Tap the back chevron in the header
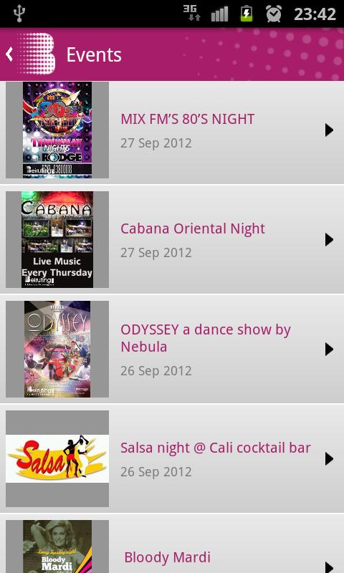The image size is (344, 573). [x=9, y=54]
